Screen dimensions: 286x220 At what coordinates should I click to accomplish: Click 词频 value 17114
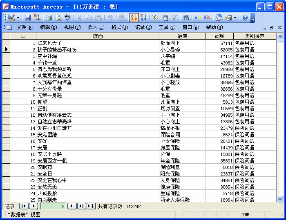(220, 56)
